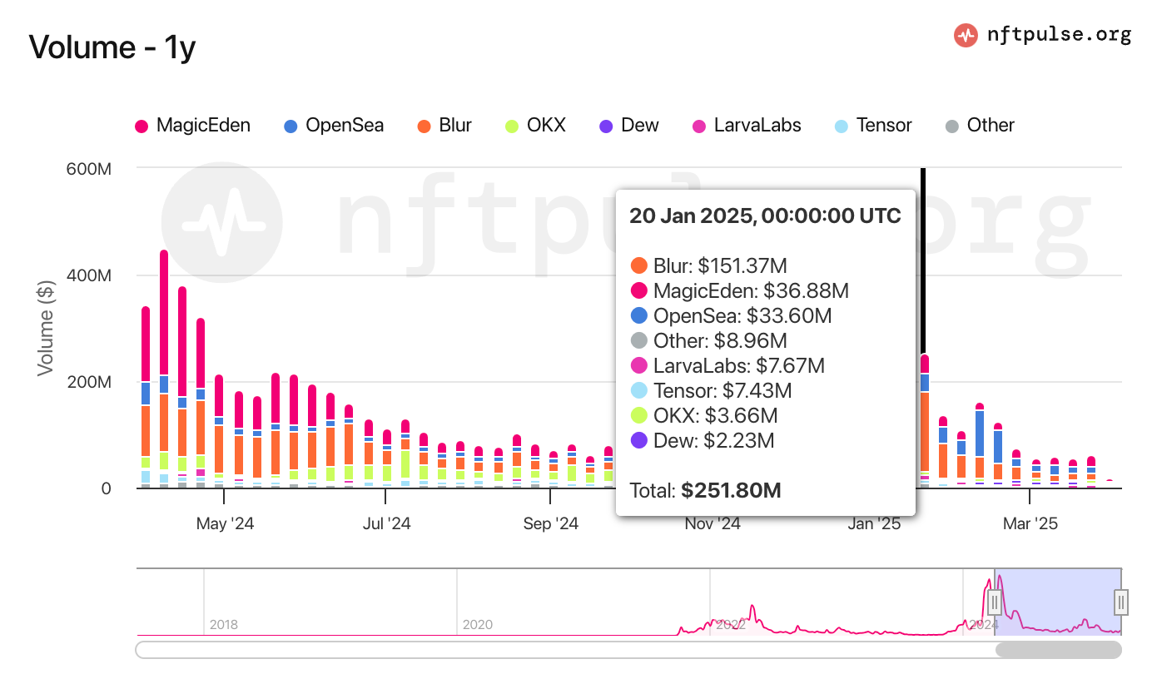Click "Other: $8.96M" in tooltip

tap(708, 341)
